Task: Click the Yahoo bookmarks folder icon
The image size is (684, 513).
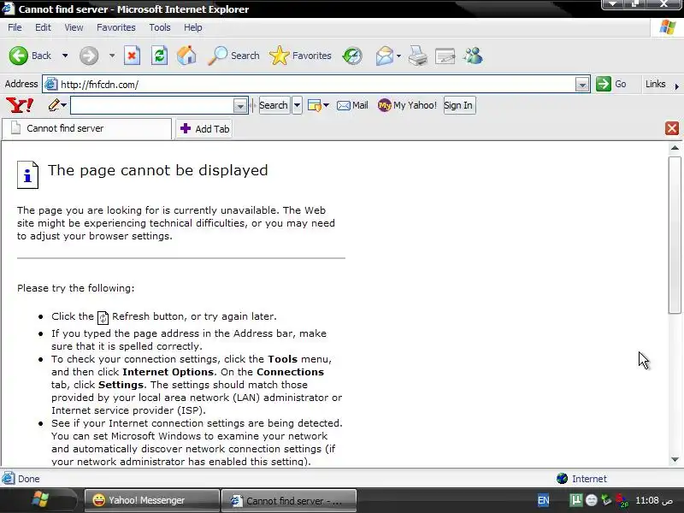Action: tap(314, 105)
